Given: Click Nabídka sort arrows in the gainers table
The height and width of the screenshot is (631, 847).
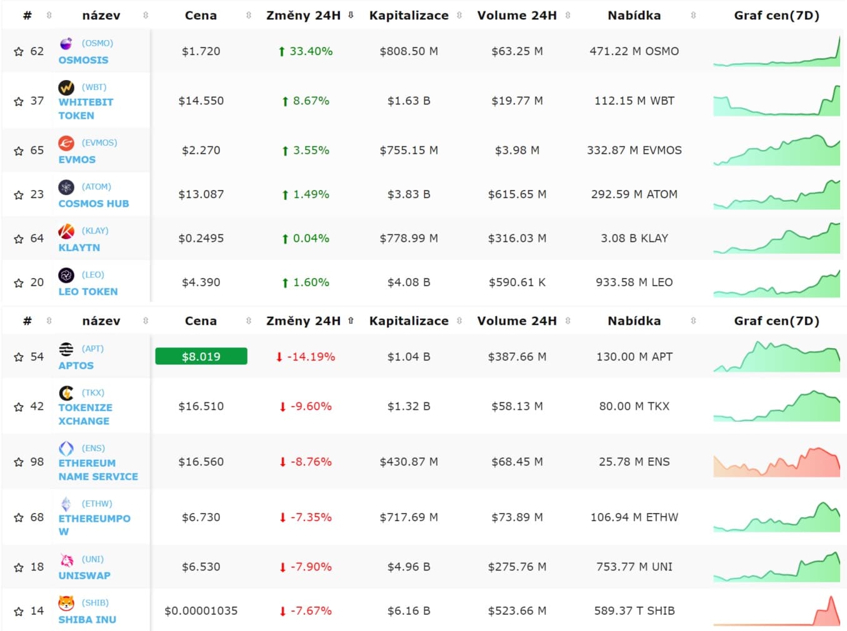Looking at the screenshot, I should pyautogui.click(x=693, y=16).
